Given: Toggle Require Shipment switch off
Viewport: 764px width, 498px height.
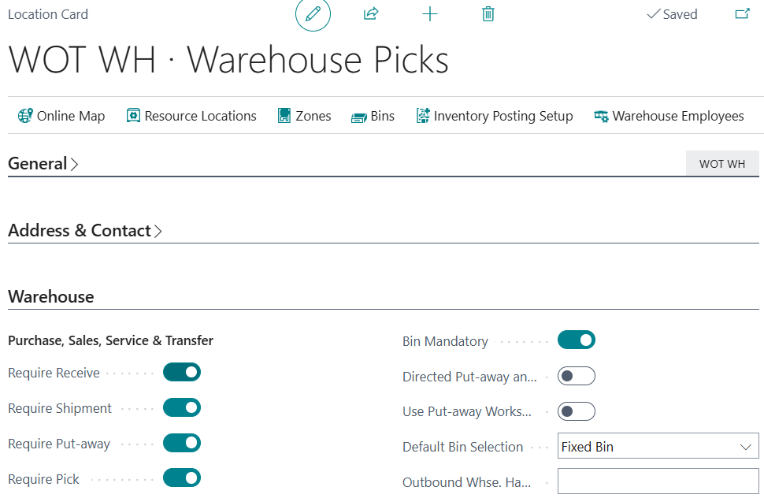Looking at the screenshot, I should 182,407.
